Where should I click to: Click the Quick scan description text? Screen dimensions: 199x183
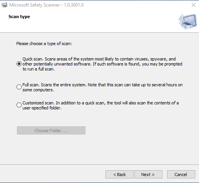click(x=102, y=64)
